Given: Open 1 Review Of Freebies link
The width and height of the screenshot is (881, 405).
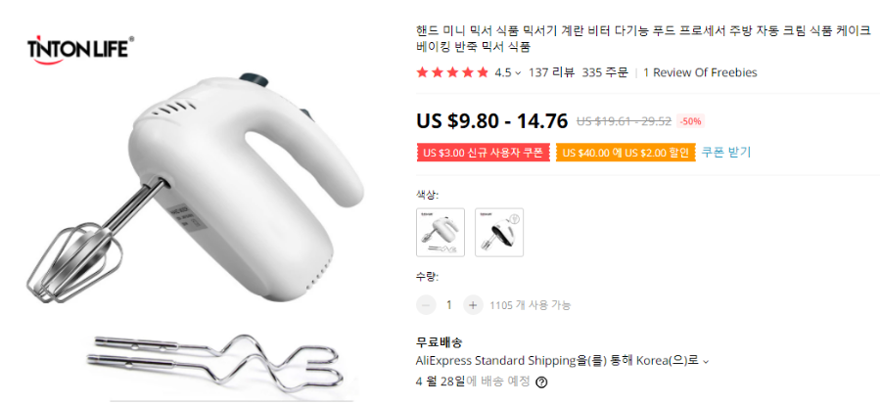Looking at the screenshot, I should 700,72.
